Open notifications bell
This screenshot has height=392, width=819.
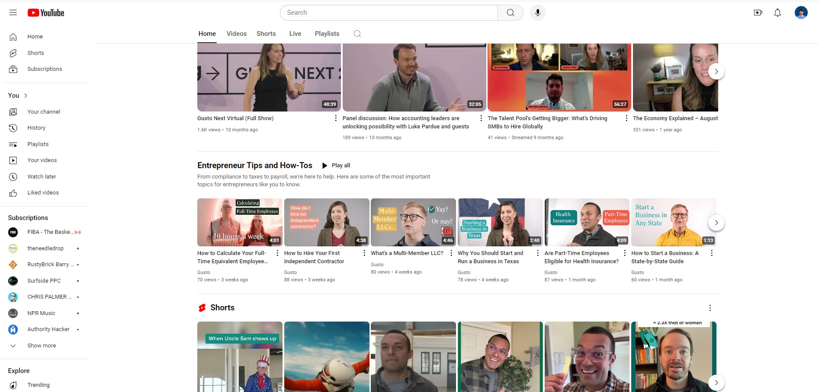click(777, 13)
